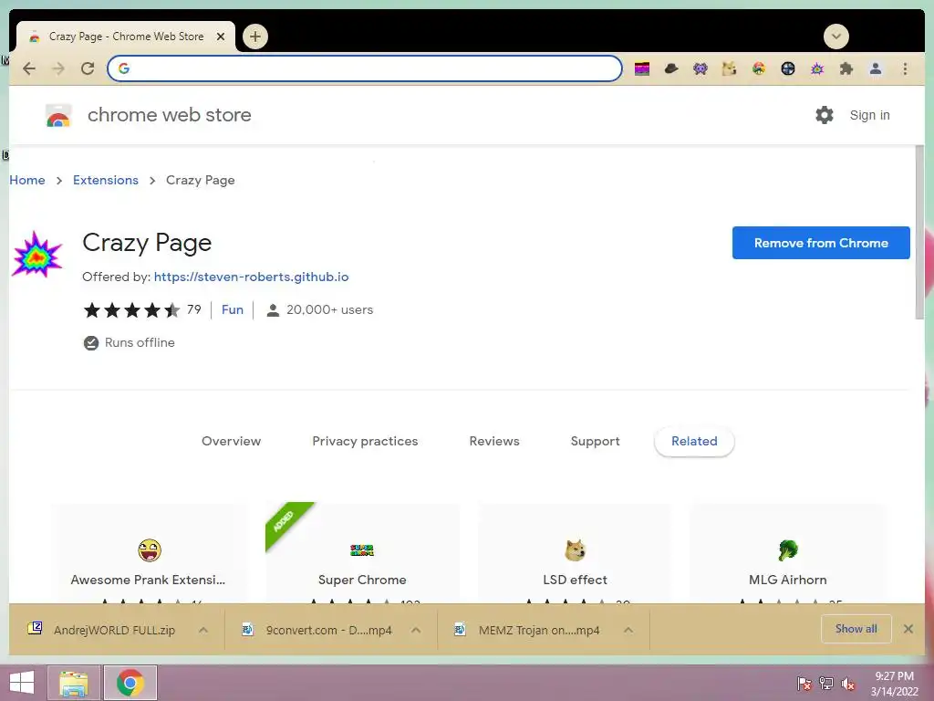The height and width of the screenshot is (701, 934).
Task: Click the Crazy Page starburst toolbar icon
Action: 817,69
